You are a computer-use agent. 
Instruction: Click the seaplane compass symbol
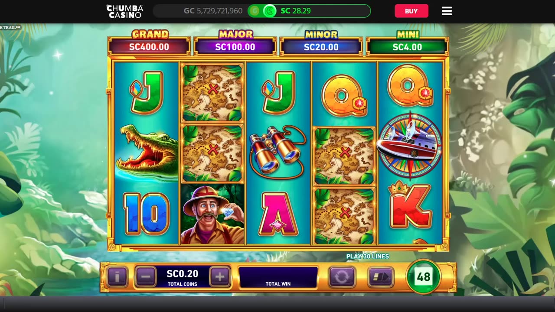410,146
